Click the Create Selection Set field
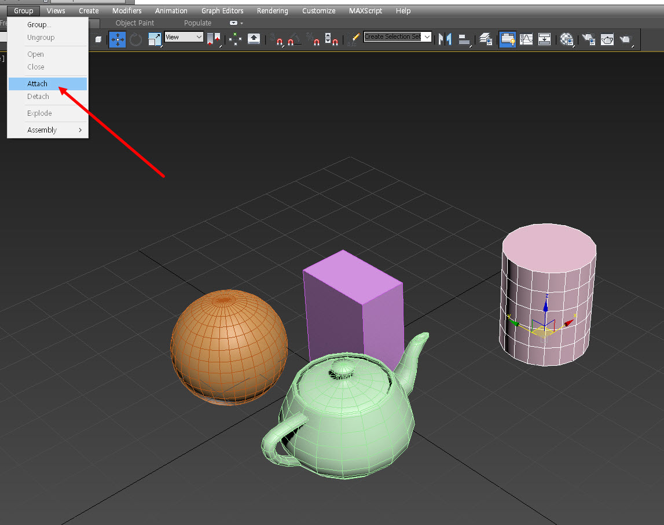 tap(393, 37)
